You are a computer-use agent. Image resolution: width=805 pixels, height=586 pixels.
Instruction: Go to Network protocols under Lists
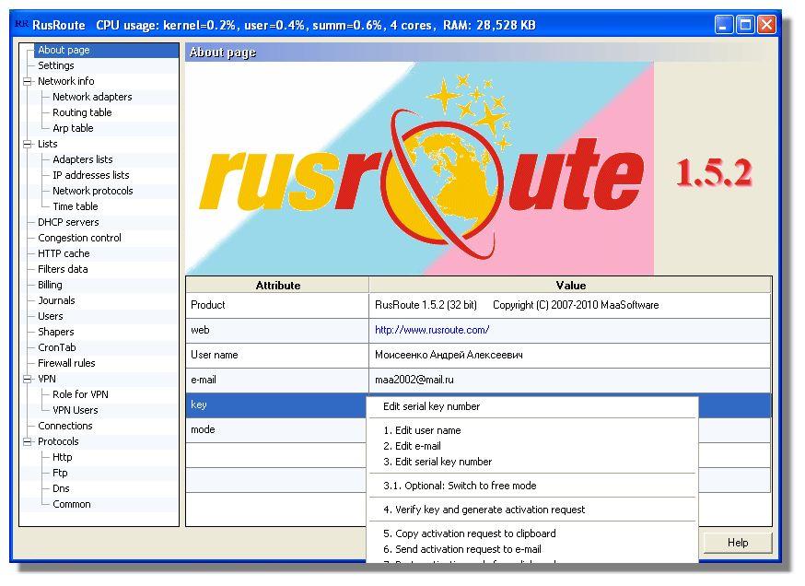point(92,191)
